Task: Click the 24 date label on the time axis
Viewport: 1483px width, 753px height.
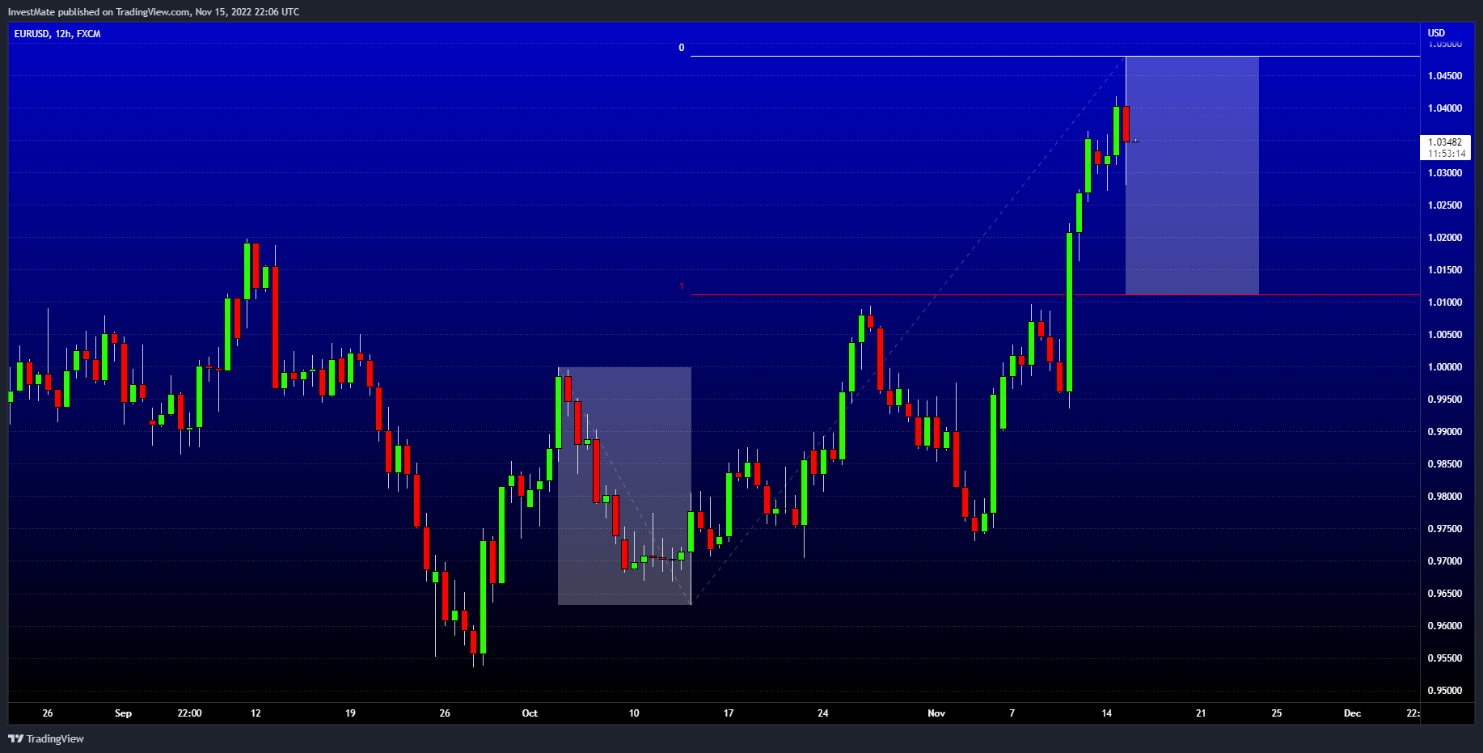Action: [x=823, y=713]
